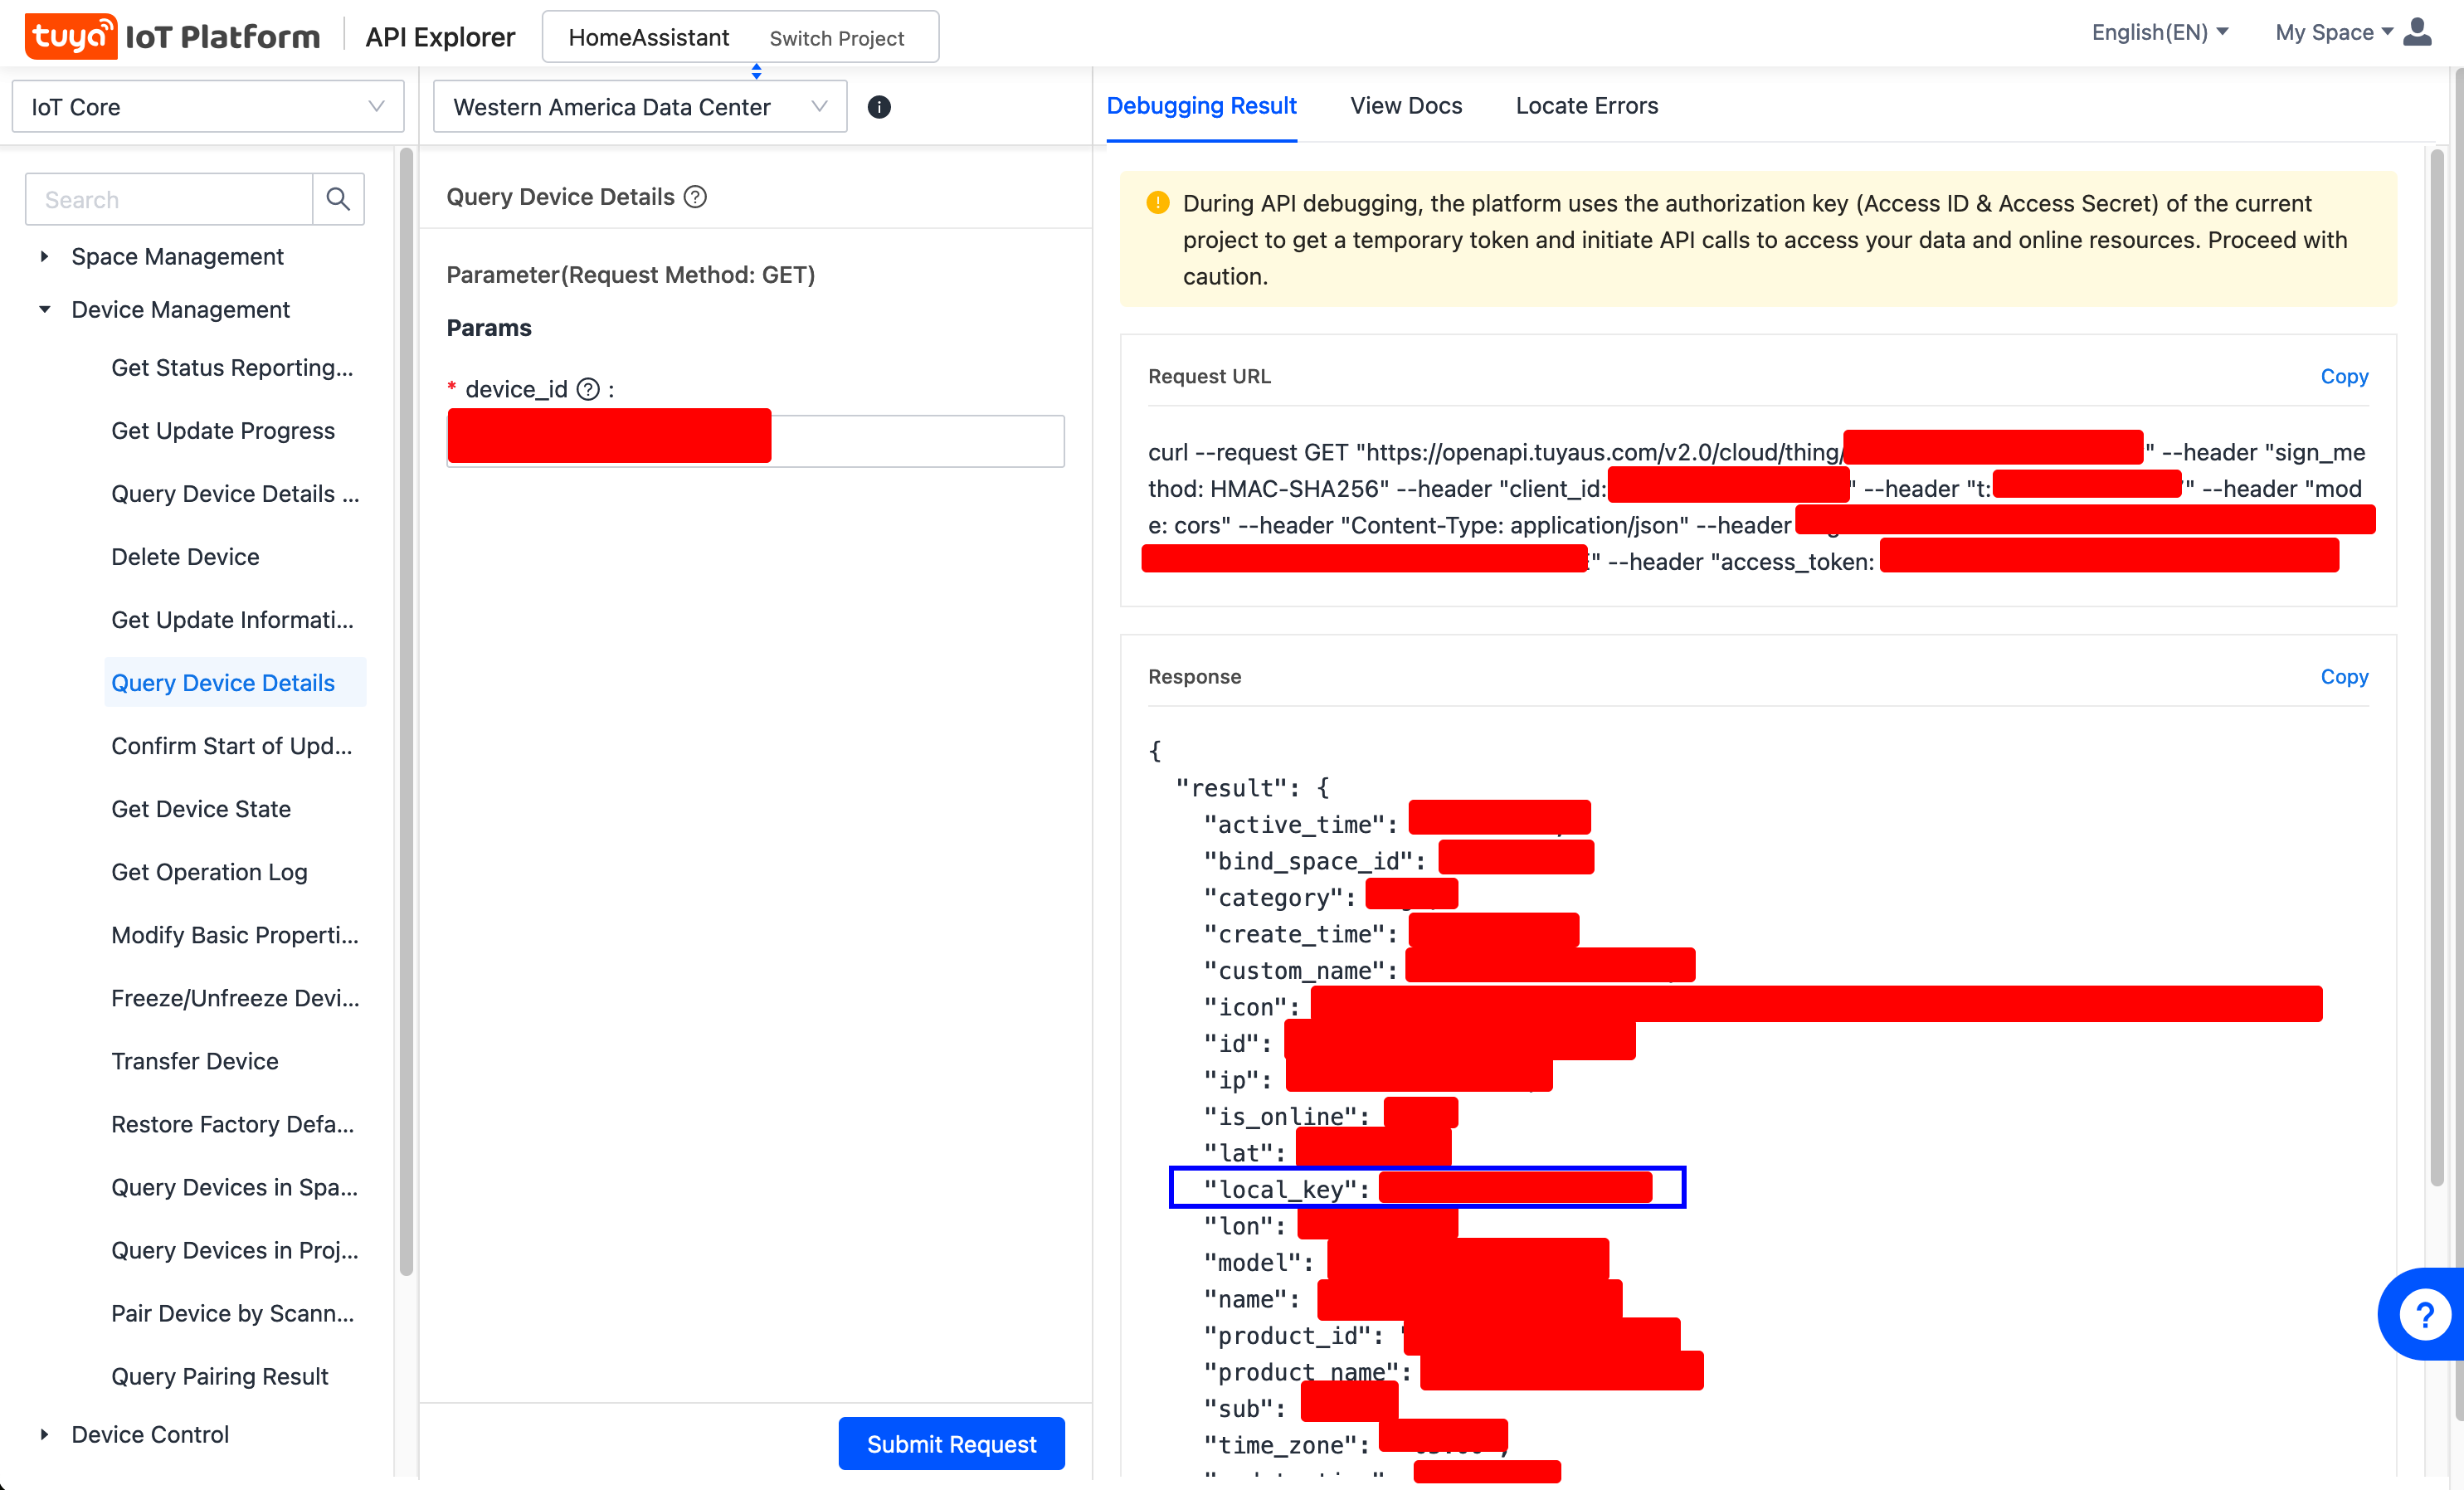
Task: Open the Western America Data Center dropdown
Action: (640, 107)
